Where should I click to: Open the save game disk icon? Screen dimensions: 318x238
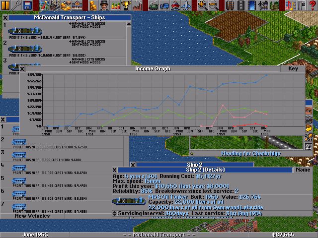[27, 5]
